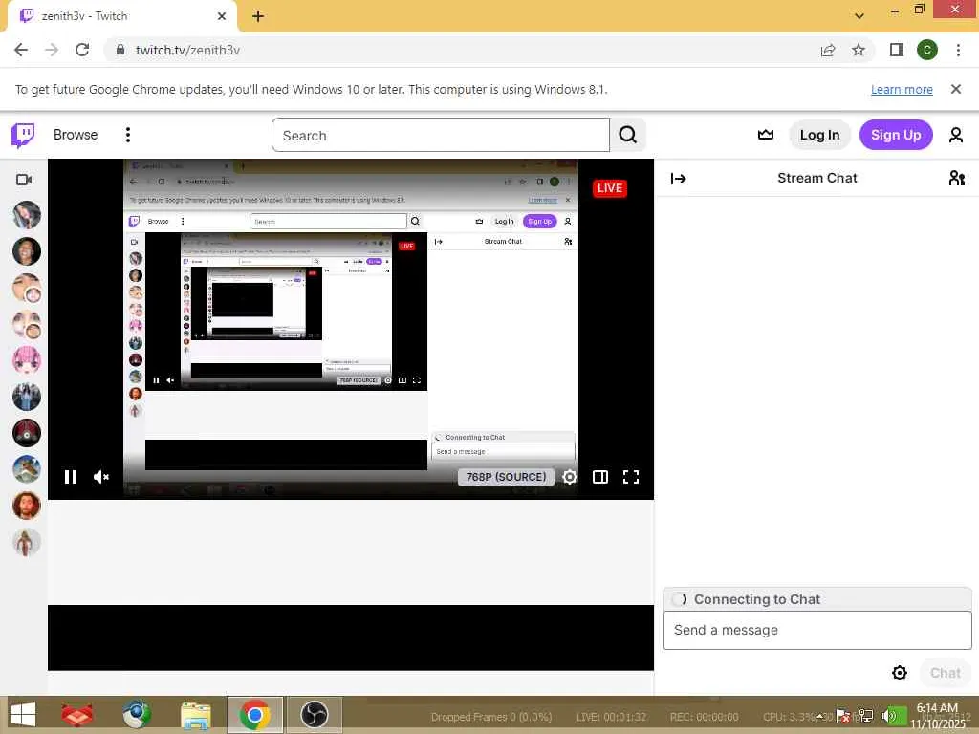This screenshot has width=979, height=734.
Task: Click the Log In button
Action: tap(819, 135)
